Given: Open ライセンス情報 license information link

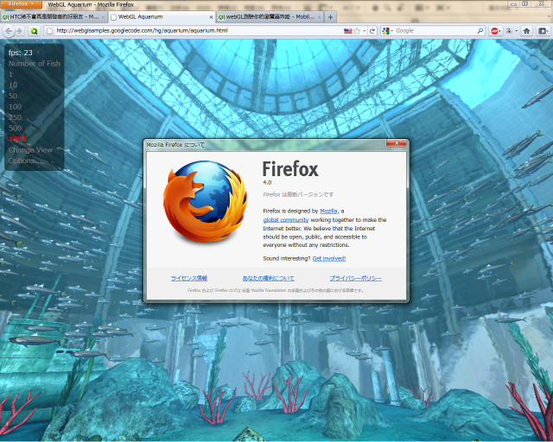Looking at the screenshot, I should (189, 279).
